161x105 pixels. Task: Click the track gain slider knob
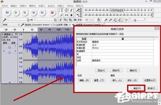point(9,48)
